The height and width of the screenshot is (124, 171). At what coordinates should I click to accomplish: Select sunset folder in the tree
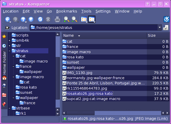24,93
